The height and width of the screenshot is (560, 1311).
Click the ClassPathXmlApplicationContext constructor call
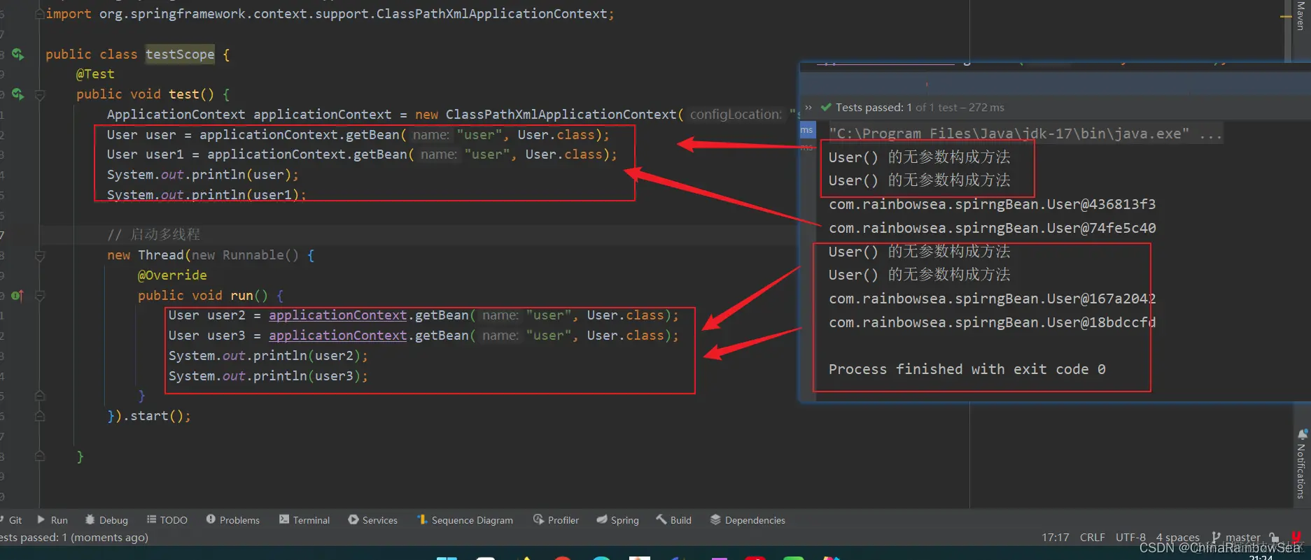pyautogui.click(x=561, y=114)
